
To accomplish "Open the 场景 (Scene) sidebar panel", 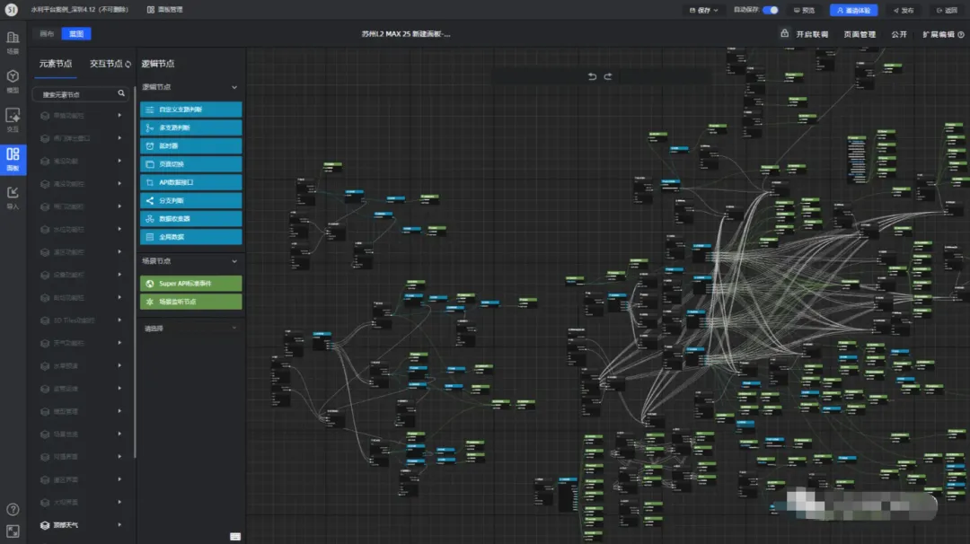I will [13, 42].
